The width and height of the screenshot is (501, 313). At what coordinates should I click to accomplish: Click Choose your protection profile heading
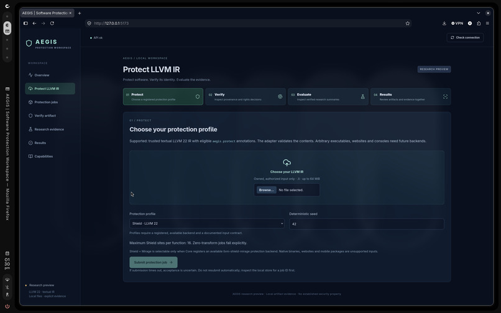click(x=173, y=129)
